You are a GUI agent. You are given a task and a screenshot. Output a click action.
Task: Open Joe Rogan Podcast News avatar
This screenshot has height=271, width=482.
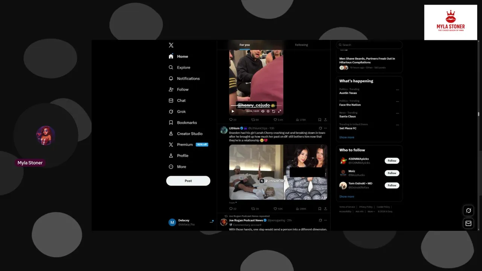(224, 222)
